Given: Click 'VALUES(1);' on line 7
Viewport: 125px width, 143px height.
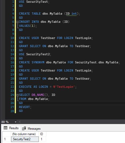Looking at the screenshot, I should [28, 26].
